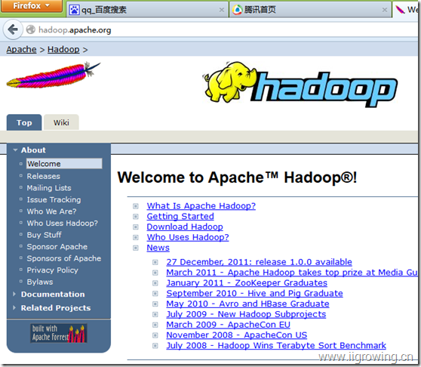Open Sponsors of Apache sidebar item
This screenshot has height=367, width=421.
(64, 258)
